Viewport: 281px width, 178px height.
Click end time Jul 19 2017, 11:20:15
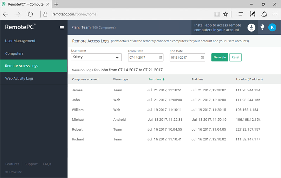point(209,110)
